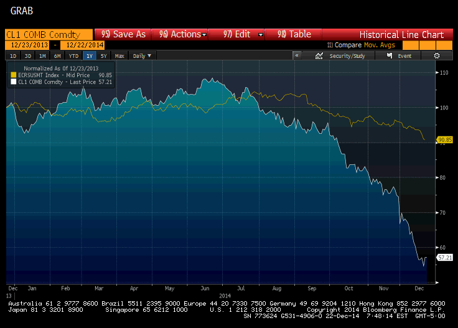458x328 pixels.
Task: Click the CL1 COMB Comdty security field
Action: [x=49, y=34]
